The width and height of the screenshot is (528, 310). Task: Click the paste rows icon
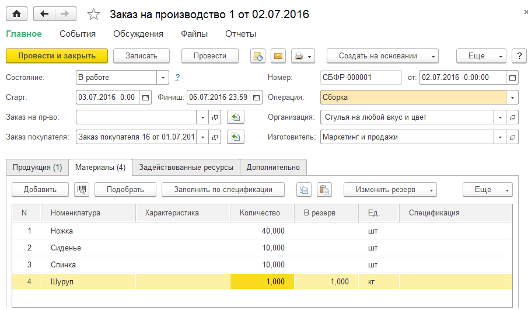tap(324, 189)
